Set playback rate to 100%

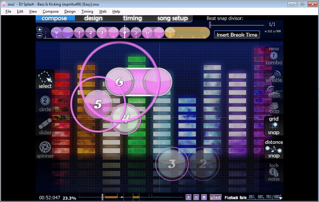(x=277, y=197)
